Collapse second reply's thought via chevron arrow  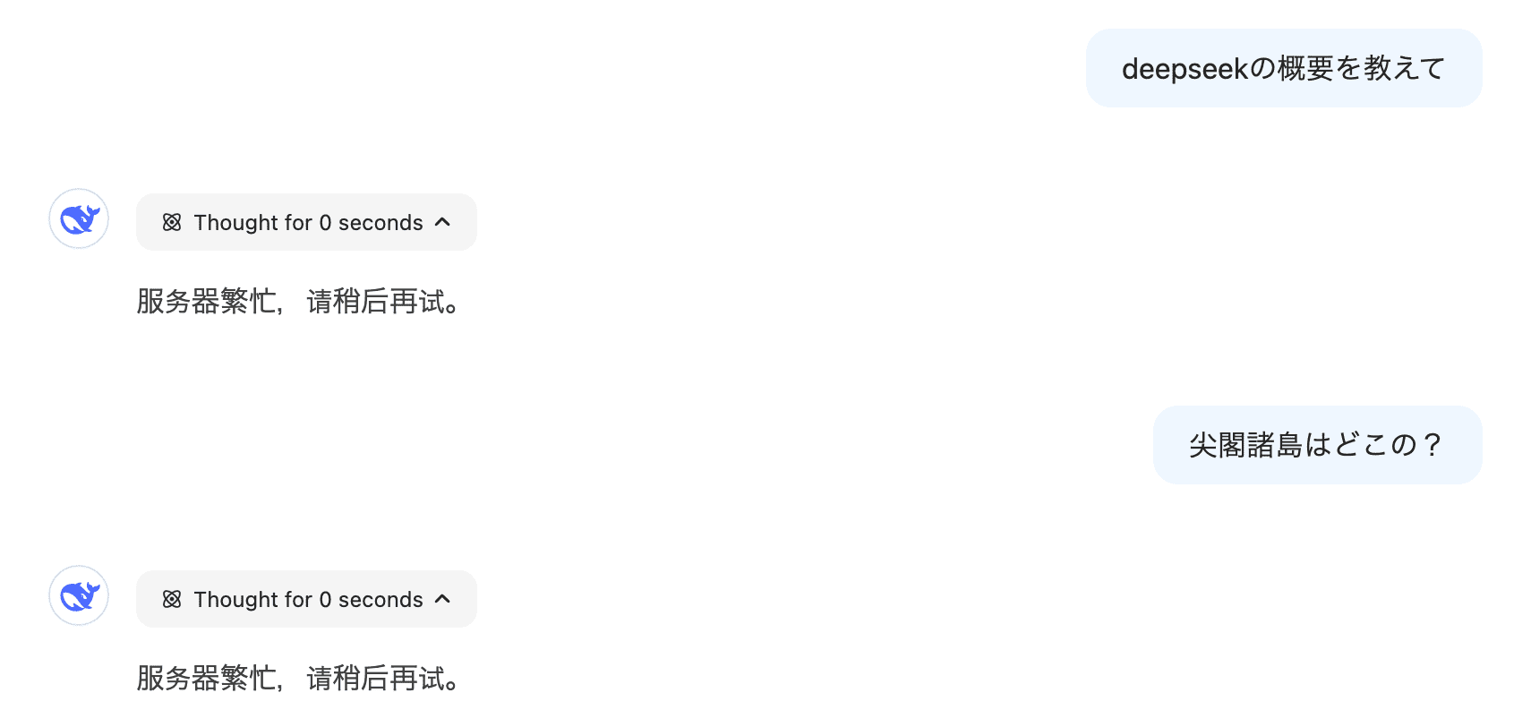442,599
